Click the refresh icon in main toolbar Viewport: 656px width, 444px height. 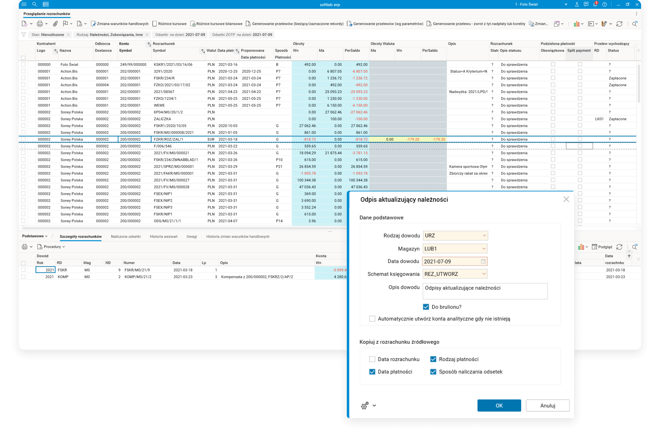[x=619, y=24]
